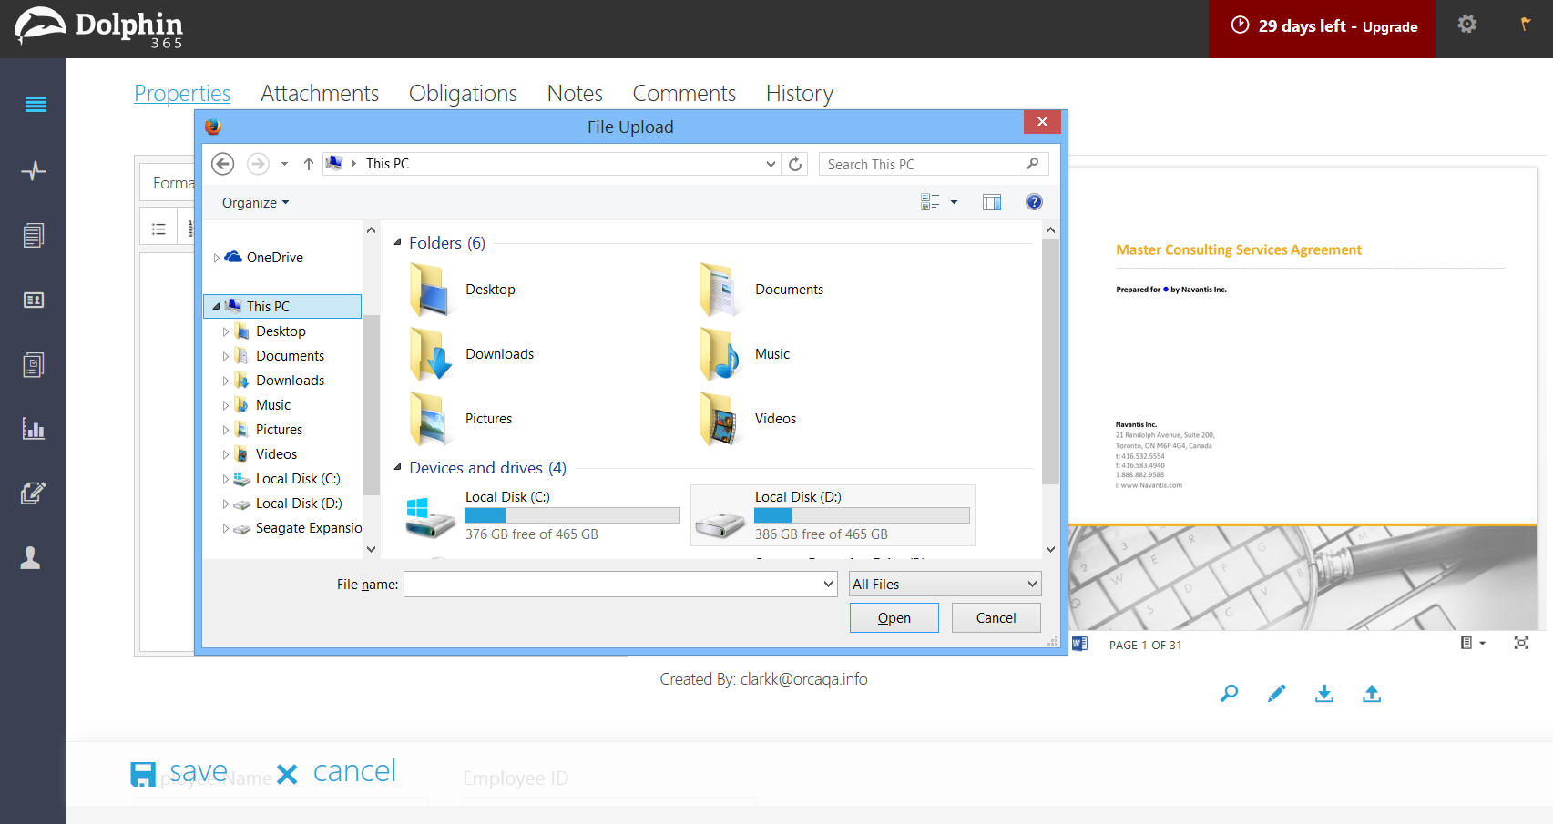Screen dimensions: 1553x824
Task: Switch to the Notes tab
Action: click(x=575, y=93)
